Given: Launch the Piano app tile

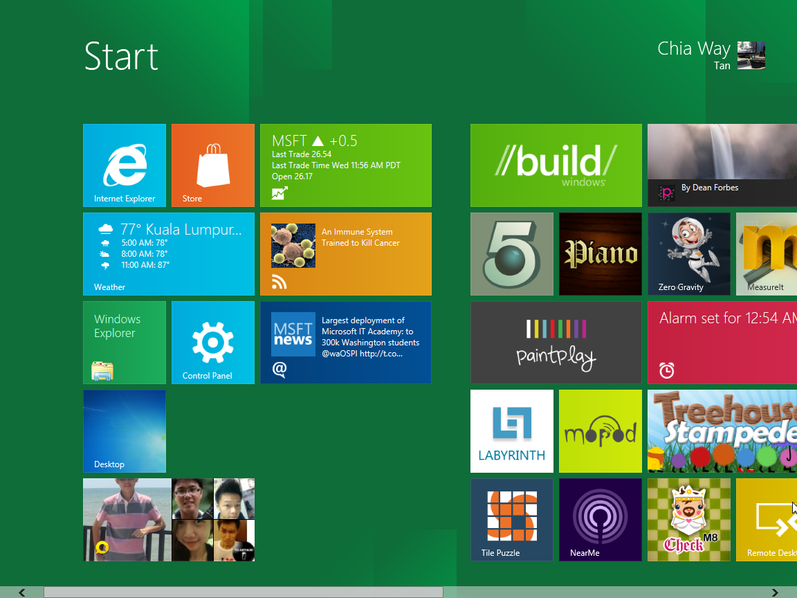Looking at the screenshot, I should pos(601,254).
